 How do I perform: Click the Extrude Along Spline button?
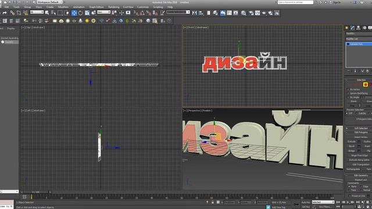359,160
